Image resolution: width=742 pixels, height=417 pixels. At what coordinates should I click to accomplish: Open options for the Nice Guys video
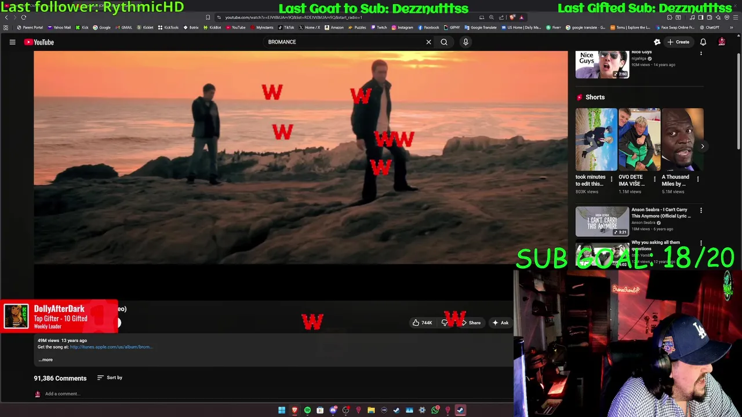tap(701, 53)
